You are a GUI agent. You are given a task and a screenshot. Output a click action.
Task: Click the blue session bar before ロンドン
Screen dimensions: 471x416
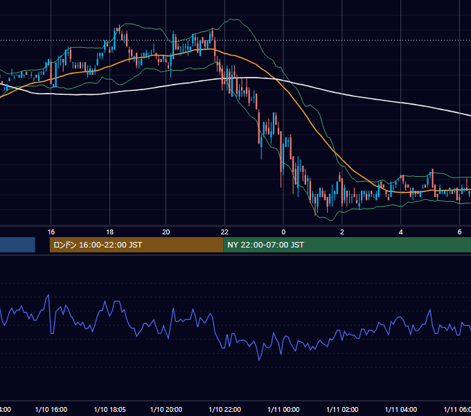[x=17, y=245]
